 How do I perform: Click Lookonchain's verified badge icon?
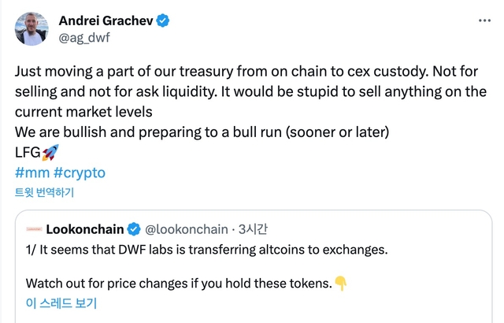135,230
